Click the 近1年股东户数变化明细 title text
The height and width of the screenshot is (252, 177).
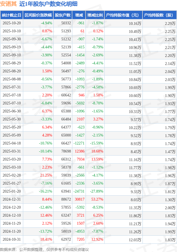48,4
